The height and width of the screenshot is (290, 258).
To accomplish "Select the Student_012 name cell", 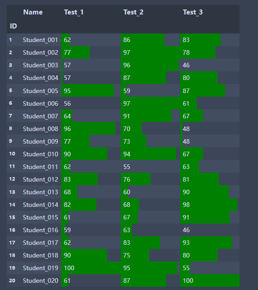I will pos(41,179).
